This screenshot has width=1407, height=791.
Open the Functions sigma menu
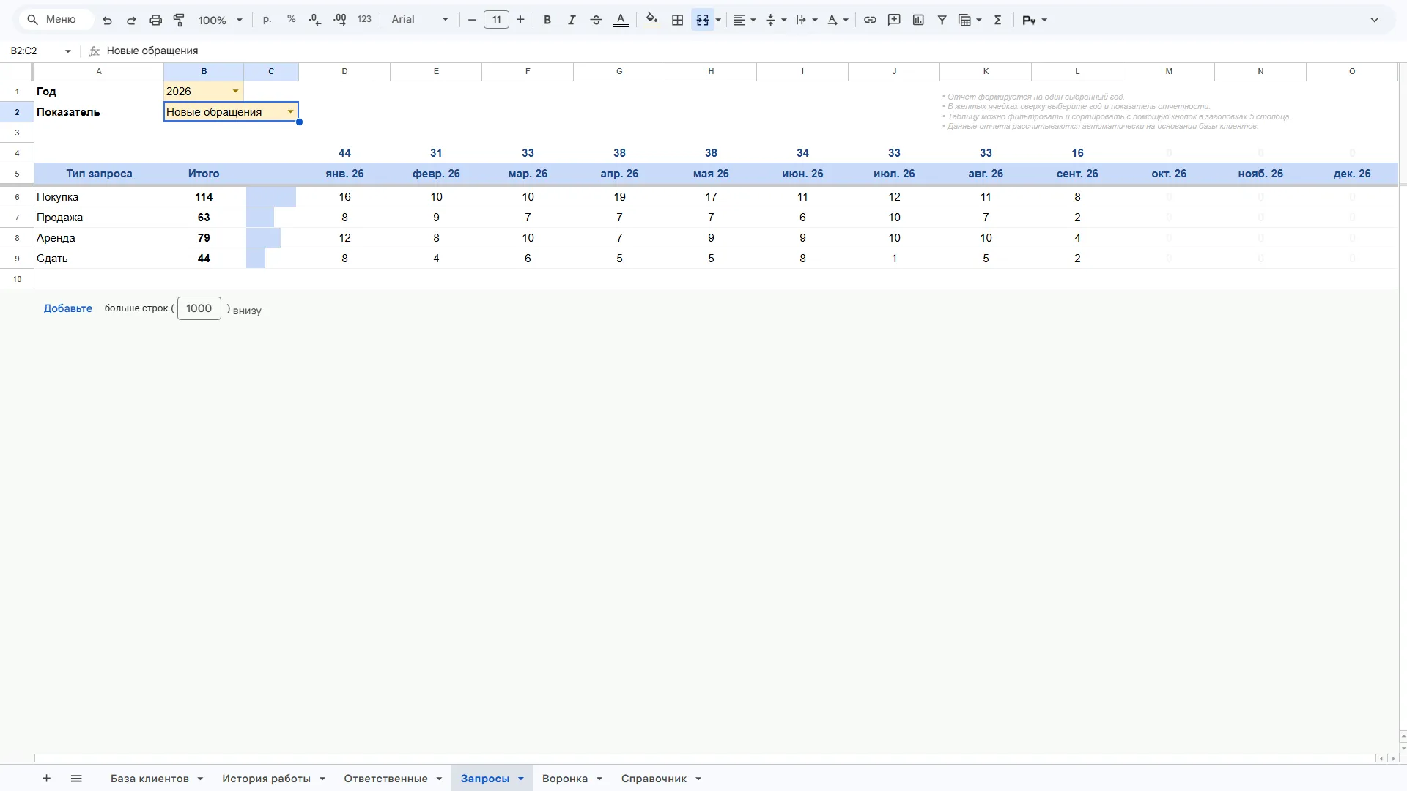click(x=997, y=20)
